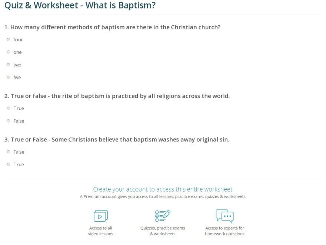Open the create account link
Viewport: 326px width, 245px height.
pos(163,189)
